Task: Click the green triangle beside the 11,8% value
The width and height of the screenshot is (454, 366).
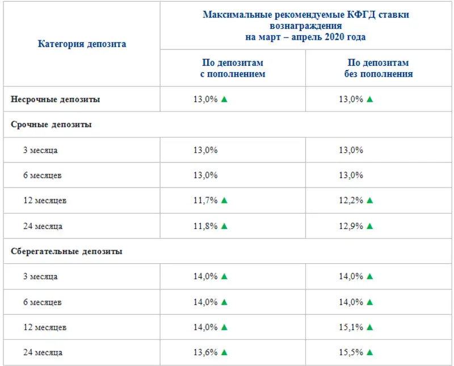Action: [224, 226]
